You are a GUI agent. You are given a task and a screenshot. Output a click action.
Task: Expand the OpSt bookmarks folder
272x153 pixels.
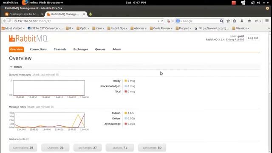pyautogui.click(x=83, y=28)
